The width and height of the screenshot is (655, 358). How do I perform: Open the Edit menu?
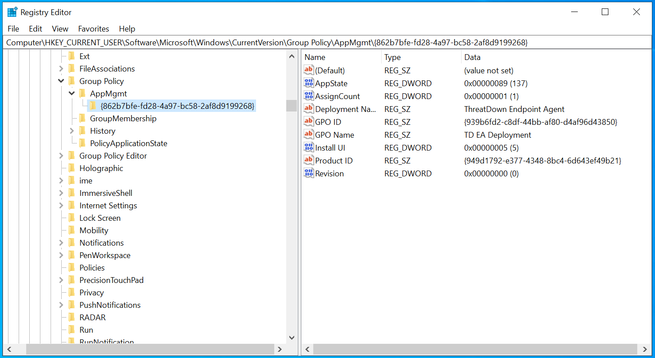click(x=36, y=28)
